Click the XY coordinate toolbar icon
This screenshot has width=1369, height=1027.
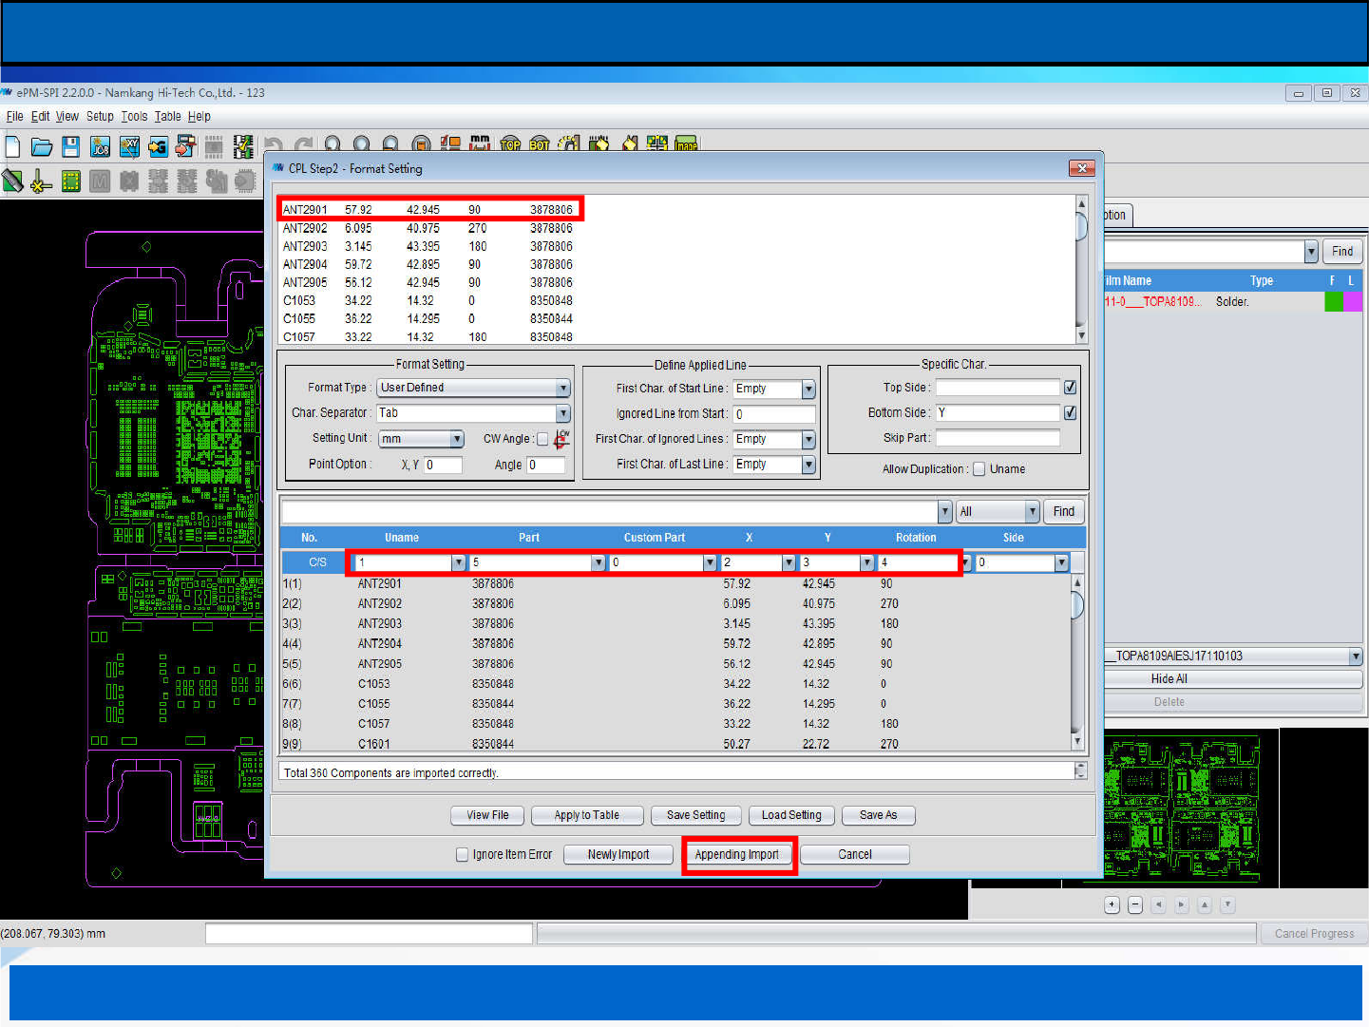129,146
